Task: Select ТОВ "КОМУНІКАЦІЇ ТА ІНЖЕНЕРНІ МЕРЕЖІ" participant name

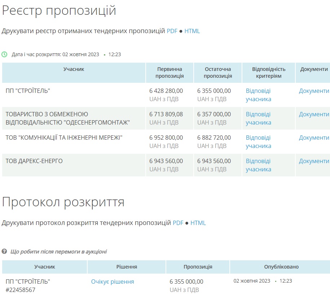Action: (64, 138)
